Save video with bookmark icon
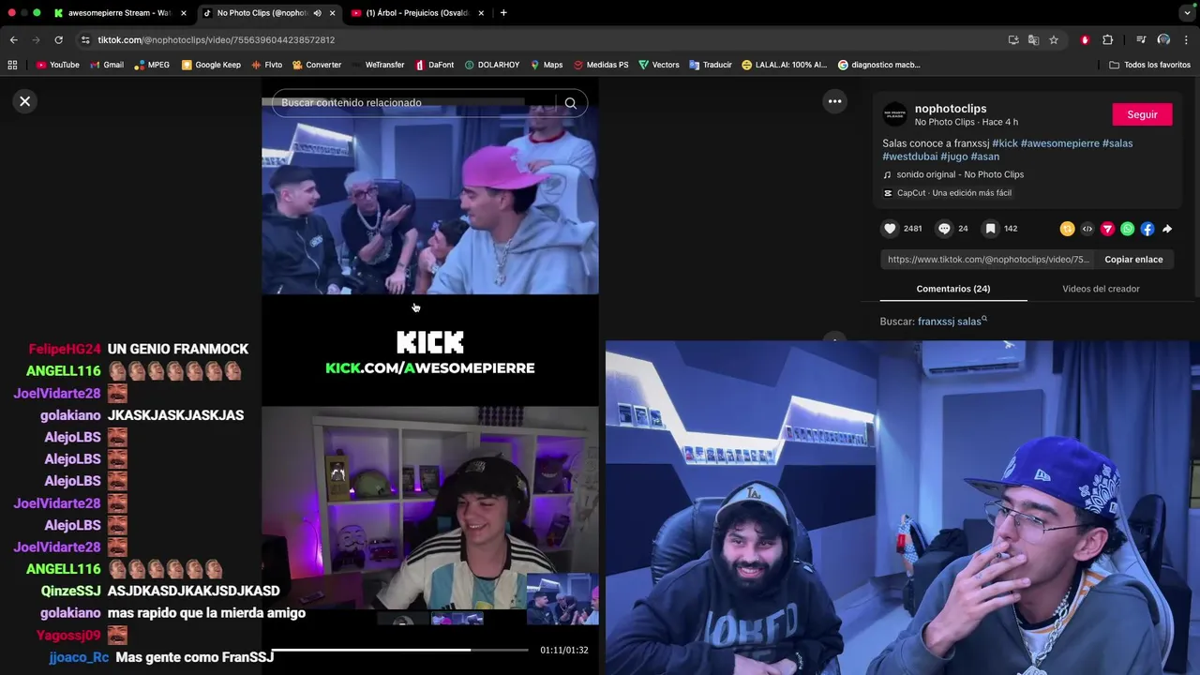The width and height of the screenshot is (1200, 675). (990, 229)
